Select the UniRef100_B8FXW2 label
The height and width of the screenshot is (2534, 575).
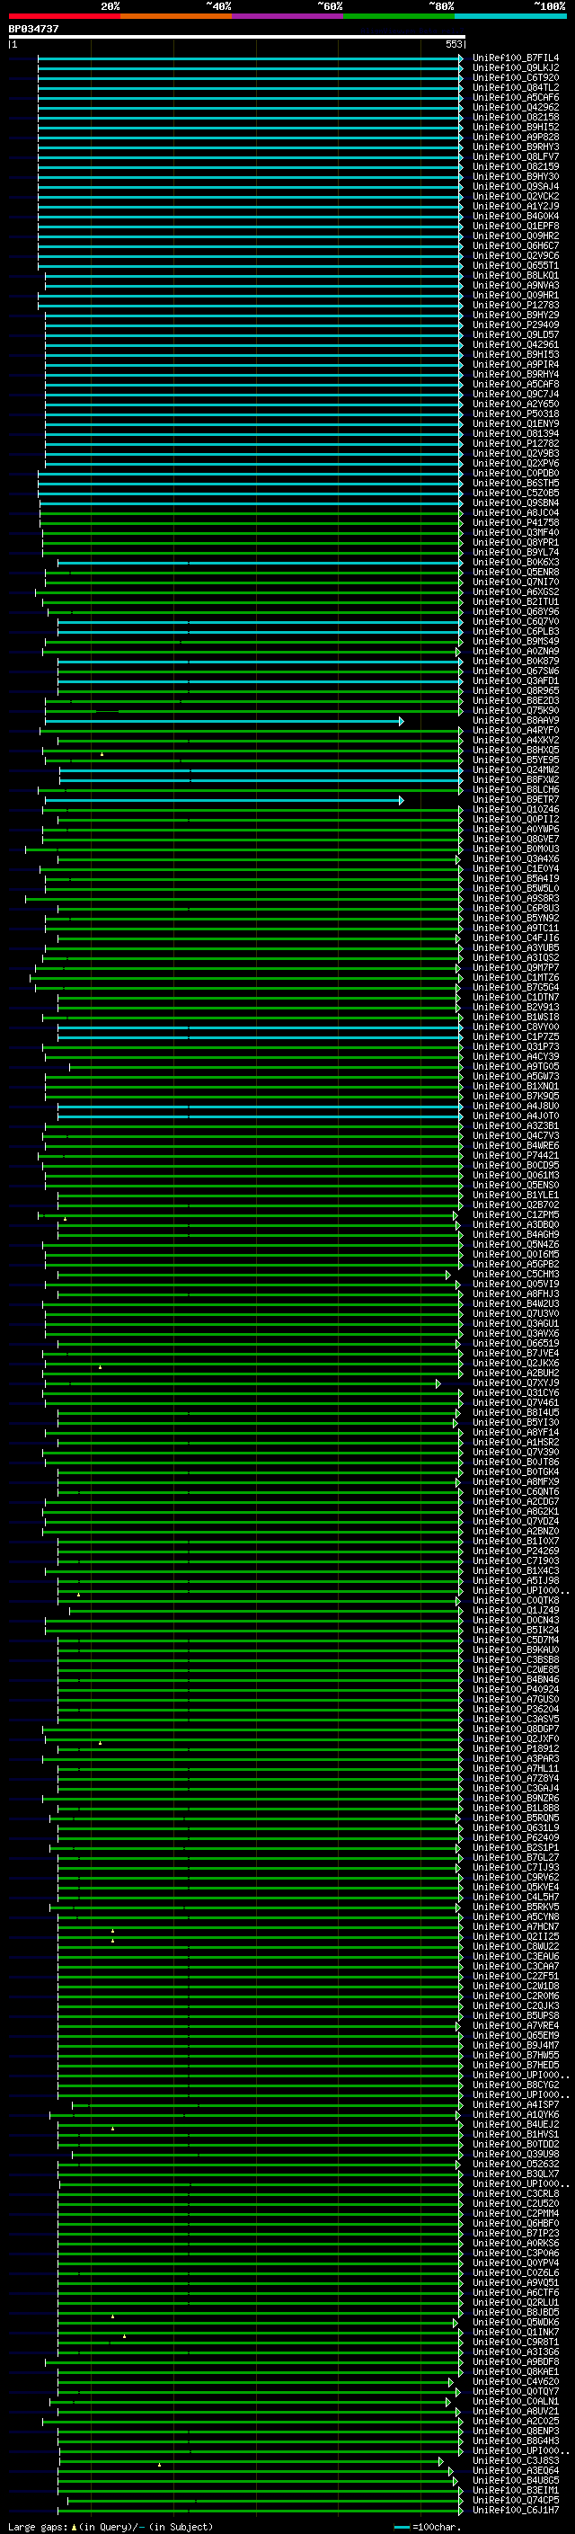[516, 779]
